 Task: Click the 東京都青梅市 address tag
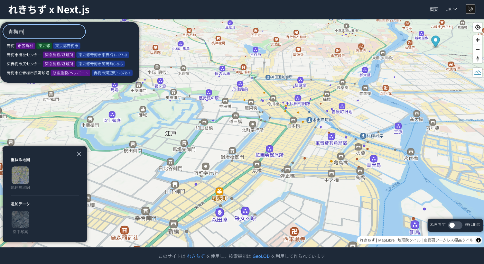pos(67,46)
